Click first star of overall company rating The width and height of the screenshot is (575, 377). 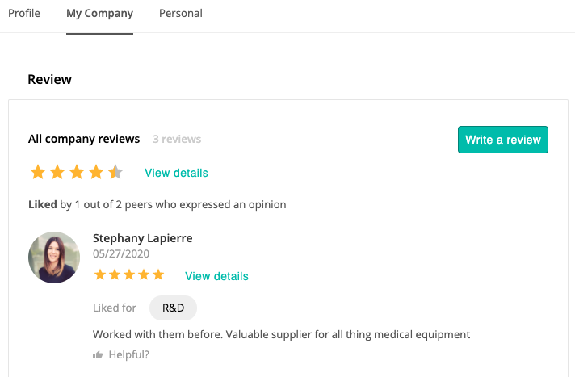37,172
